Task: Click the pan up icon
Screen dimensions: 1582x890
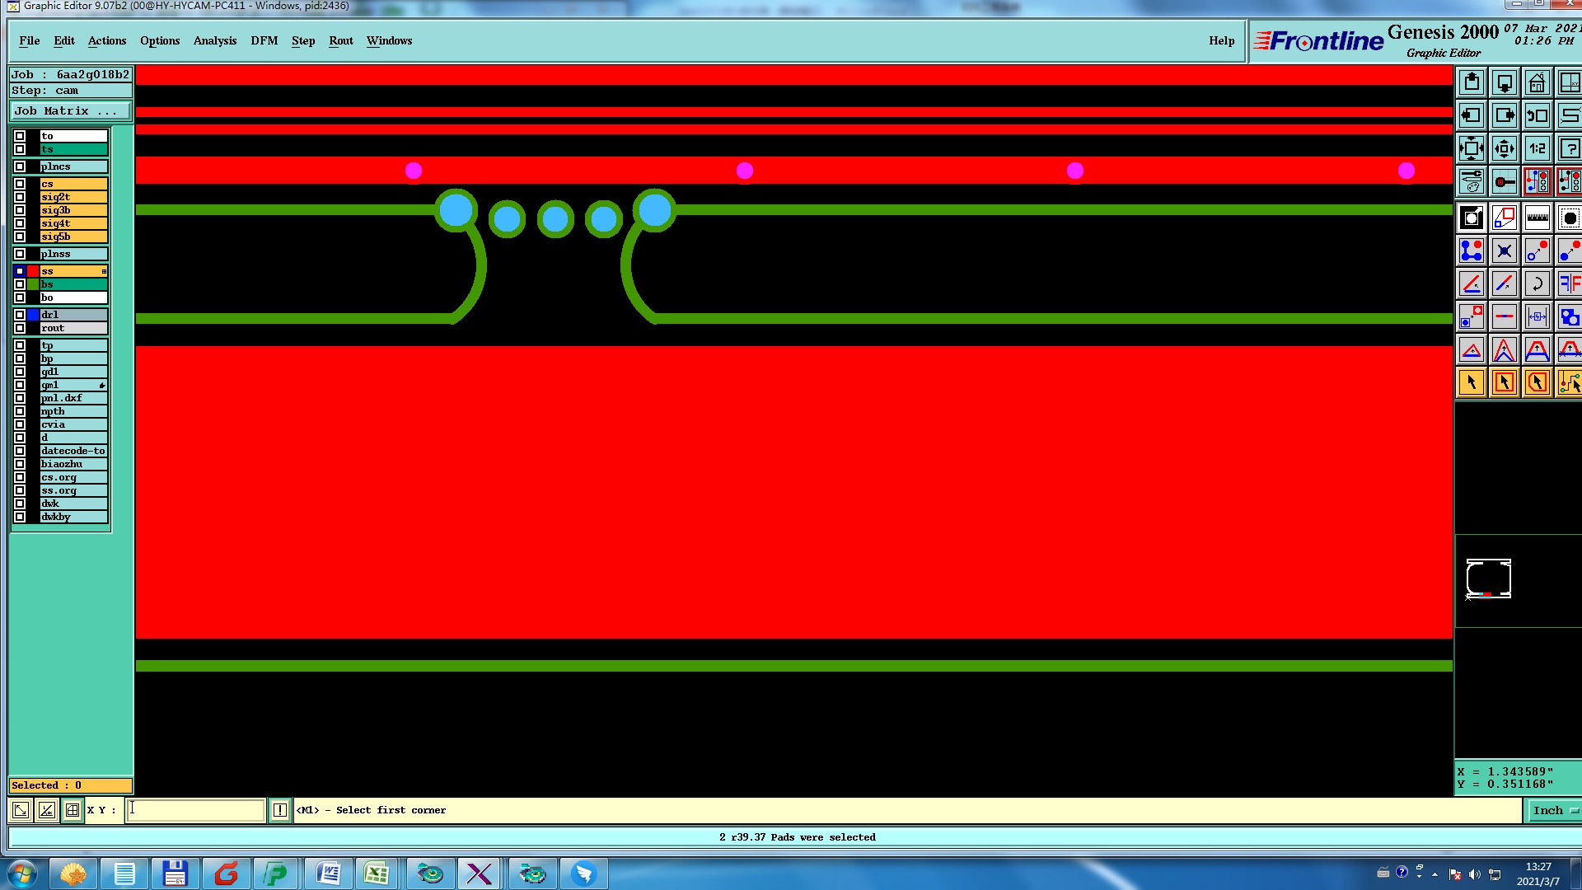Action: 1472,82
